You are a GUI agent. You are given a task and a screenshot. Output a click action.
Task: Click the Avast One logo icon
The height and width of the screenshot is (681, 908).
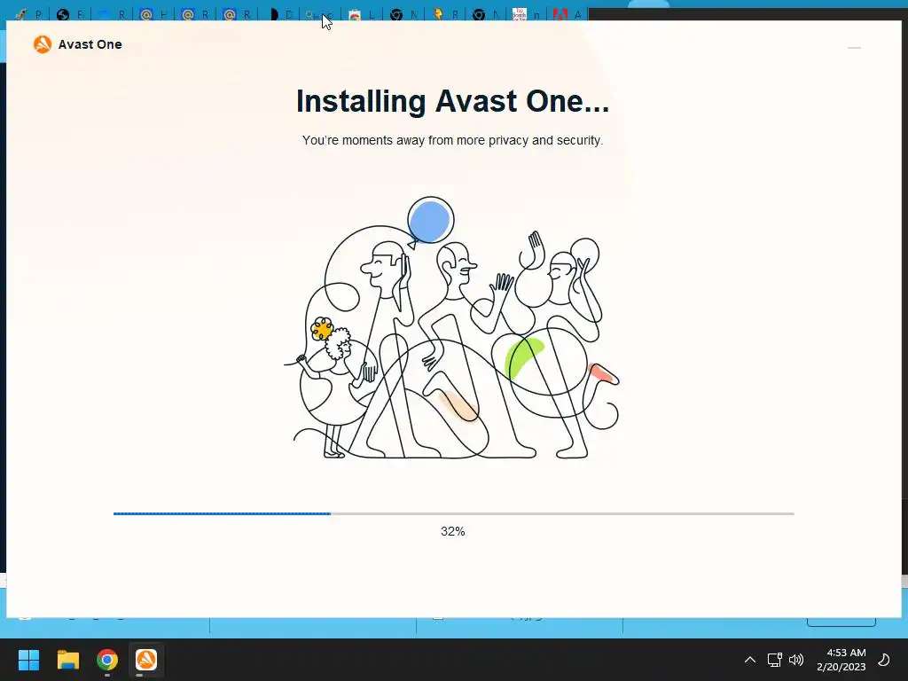(x=43, y=44)
